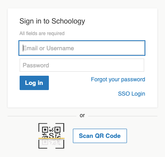Click the yellow scan line on QR icon
This screenshot has height=157, width=165.
pyautogui.click(x=51, y=138)
